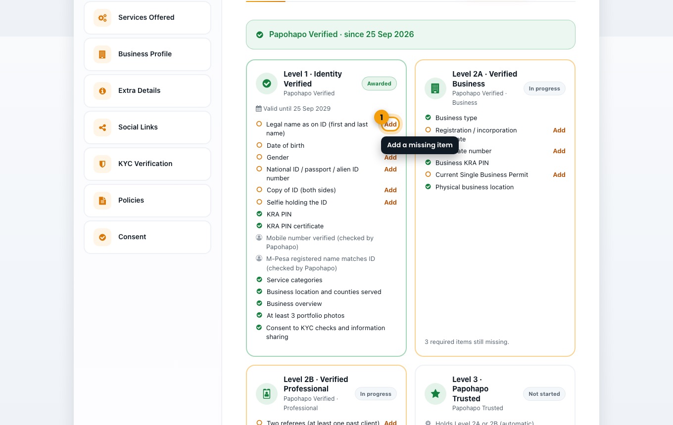Click the Extra Details info icon
The width and height of the screenshot is (673, 425).
click(102, 91)
